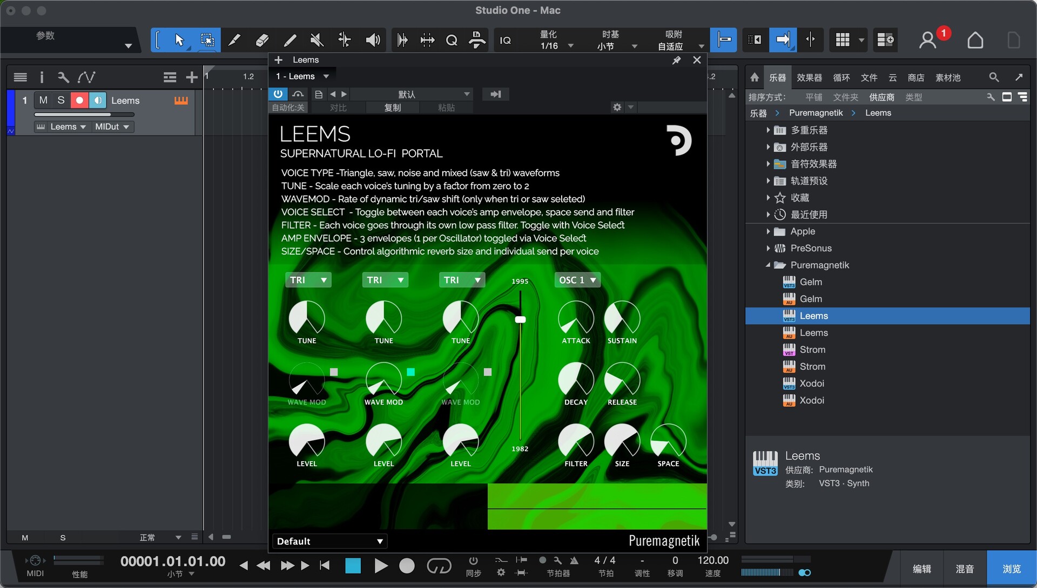Toggle the loop button in transport

pos(439,565)
